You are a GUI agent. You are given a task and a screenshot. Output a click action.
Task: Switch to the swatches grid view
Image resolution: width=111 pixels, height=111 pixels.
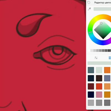(x=110, y=58)
